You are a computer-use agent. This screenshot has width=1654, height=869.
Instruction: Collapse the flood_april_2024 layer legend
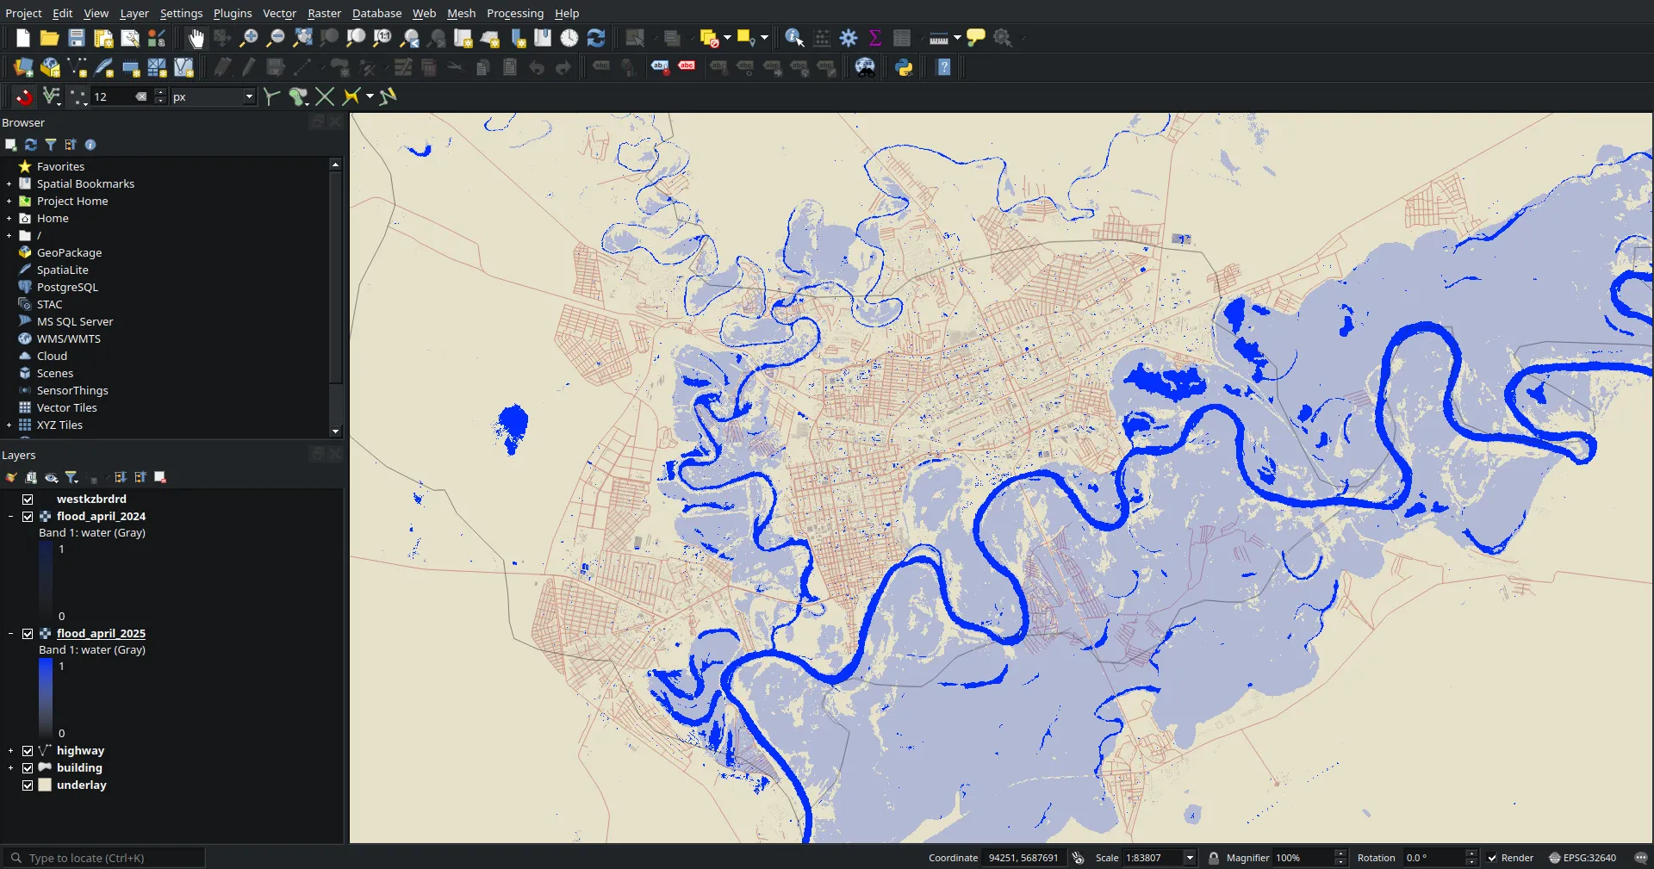click(x=10, y=517)
